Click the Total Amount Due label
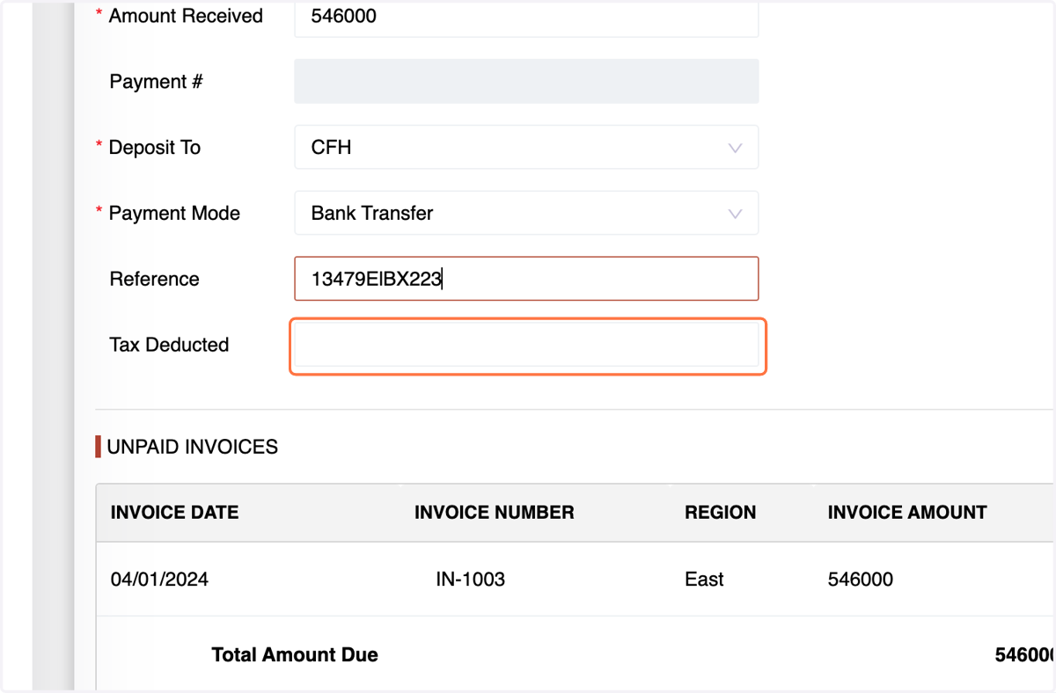Viewport: 1056px width, 693px height. tap(295, 655)
